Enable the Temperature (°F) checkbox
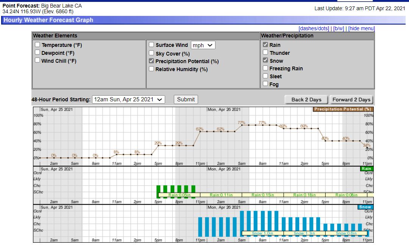 37,45
